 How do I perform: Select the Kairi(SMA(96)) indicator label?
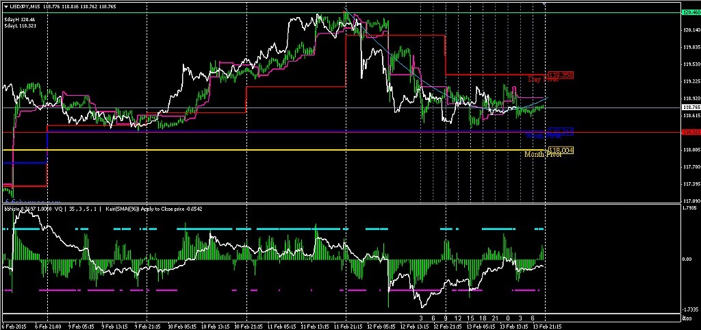[123, 207]
